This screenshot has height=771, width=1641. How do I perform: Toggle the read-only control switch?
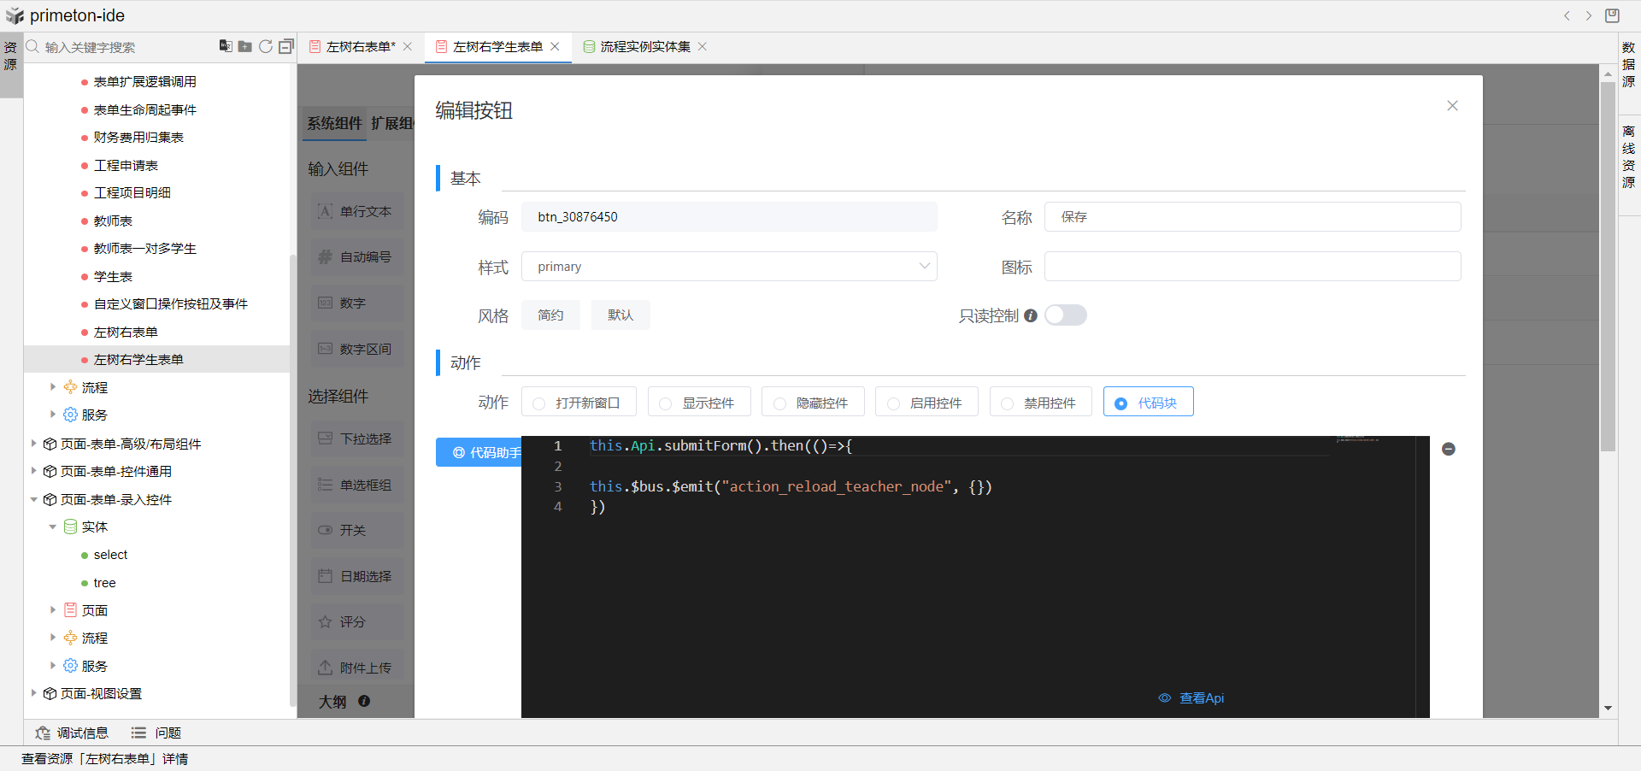pos(1065,315)
